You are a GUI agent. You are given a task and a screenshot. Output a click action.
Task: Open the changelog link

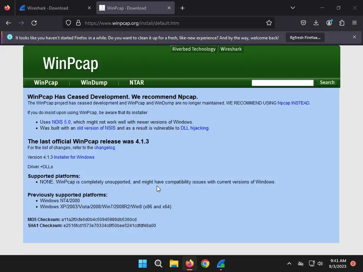pyautogui.click(x=105, y=148)
